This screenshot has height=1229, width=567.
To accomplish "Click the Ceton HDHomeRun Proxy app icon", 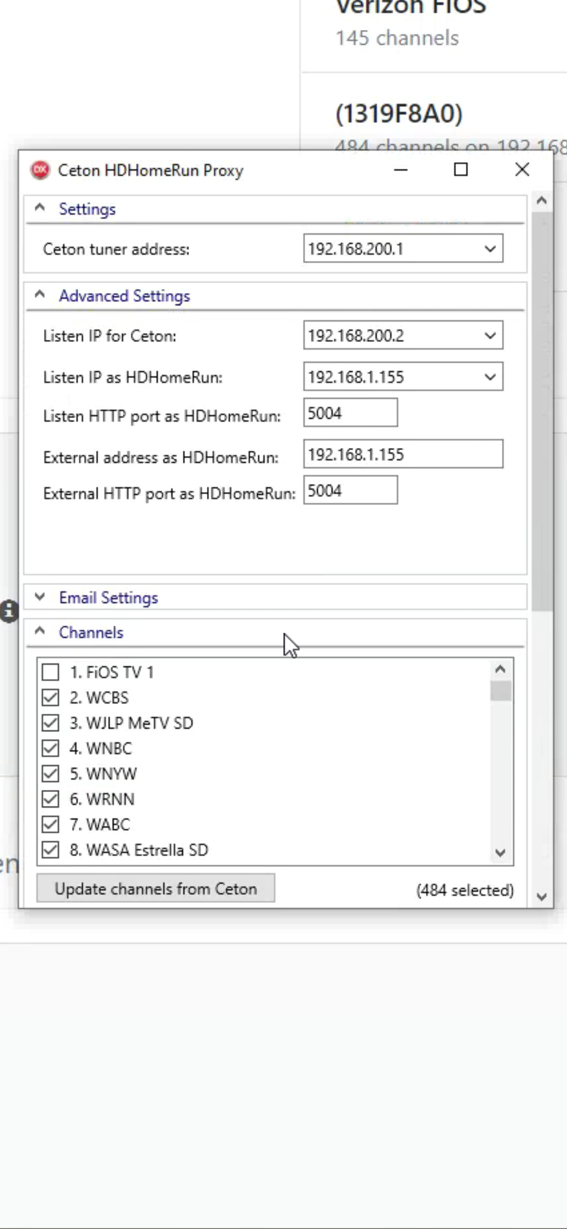I will [x=40, y=170].
